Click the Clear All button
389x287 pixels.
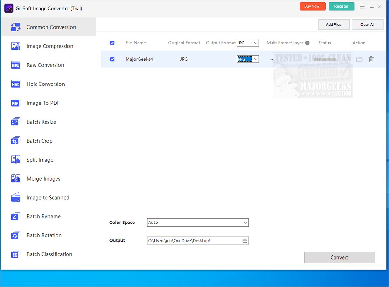(367, 25)
